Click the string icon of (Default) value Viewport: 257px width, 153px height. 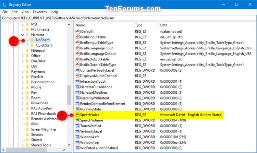pos(77,31)
